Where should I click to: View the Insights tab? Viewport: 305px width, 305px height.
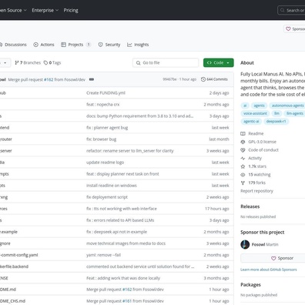(138, 45)
